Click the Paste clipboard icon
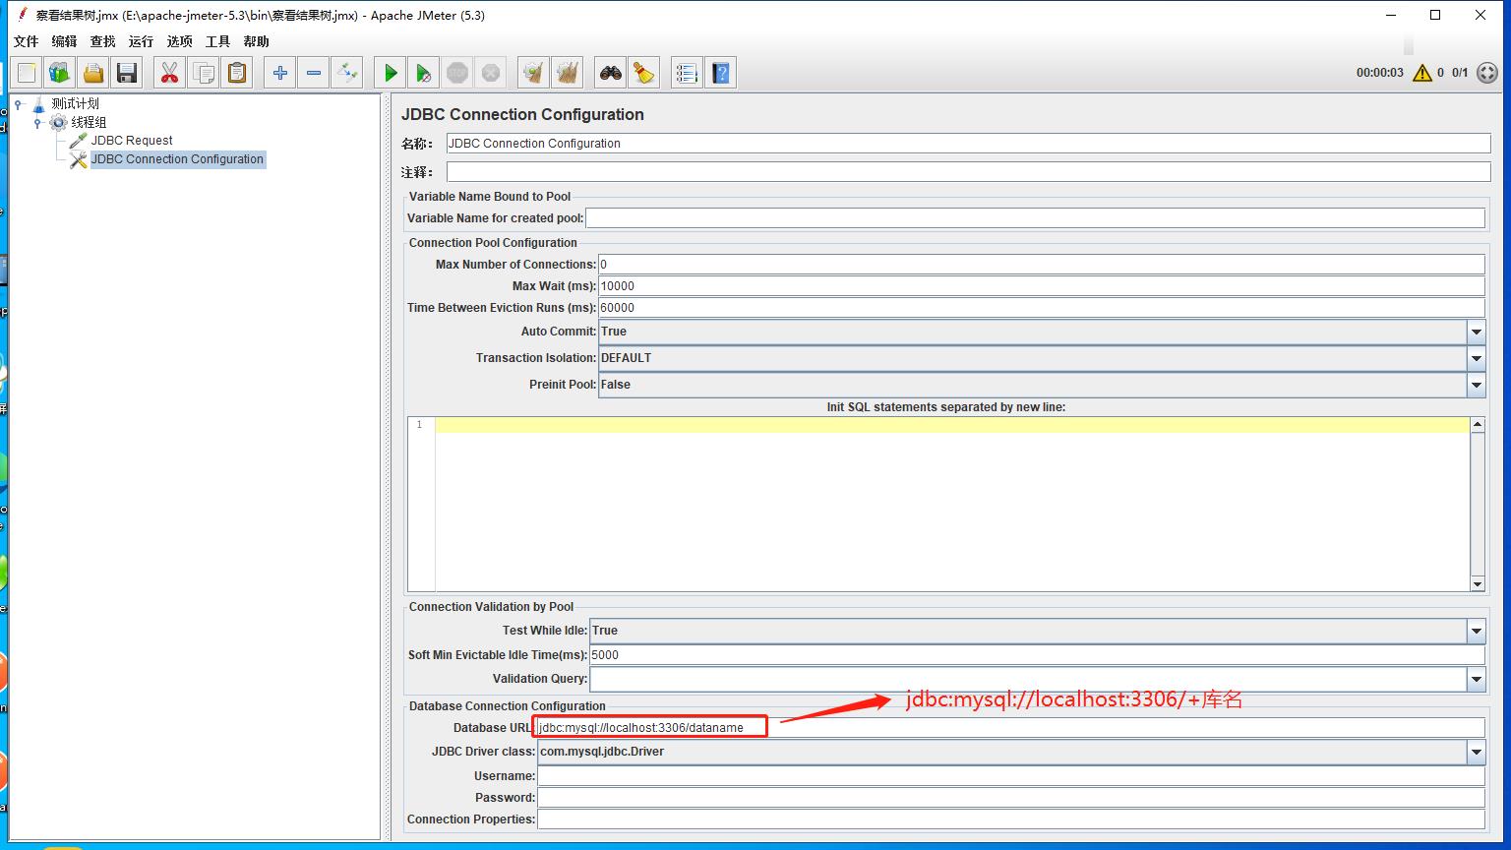 click(x=237, y=73)
